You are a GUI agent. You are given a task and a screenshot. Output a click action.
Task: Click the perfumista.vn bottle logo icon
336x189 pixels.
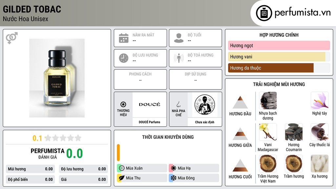click(264, 13)
